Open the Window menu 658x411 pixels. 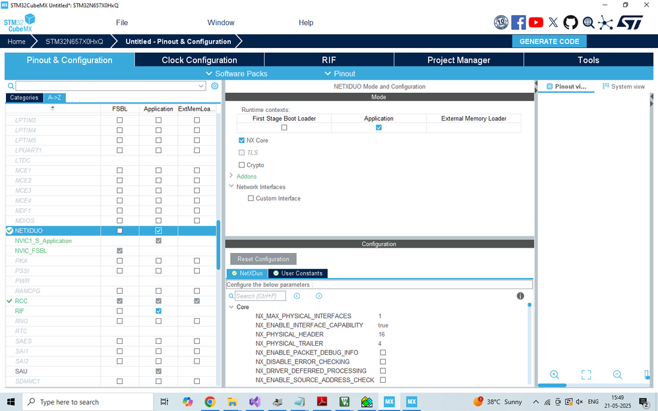[220, 22]
